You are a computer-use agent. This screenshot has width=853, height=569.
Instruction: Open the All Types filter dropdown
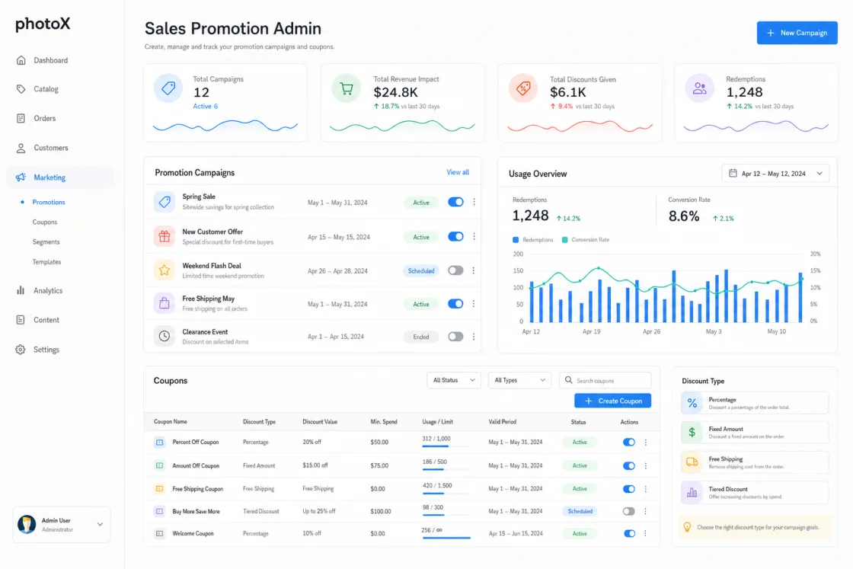pos(519,380)
